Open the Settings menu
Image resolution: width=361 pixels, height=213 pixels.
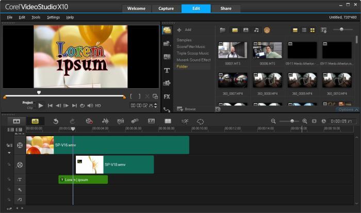53,17
